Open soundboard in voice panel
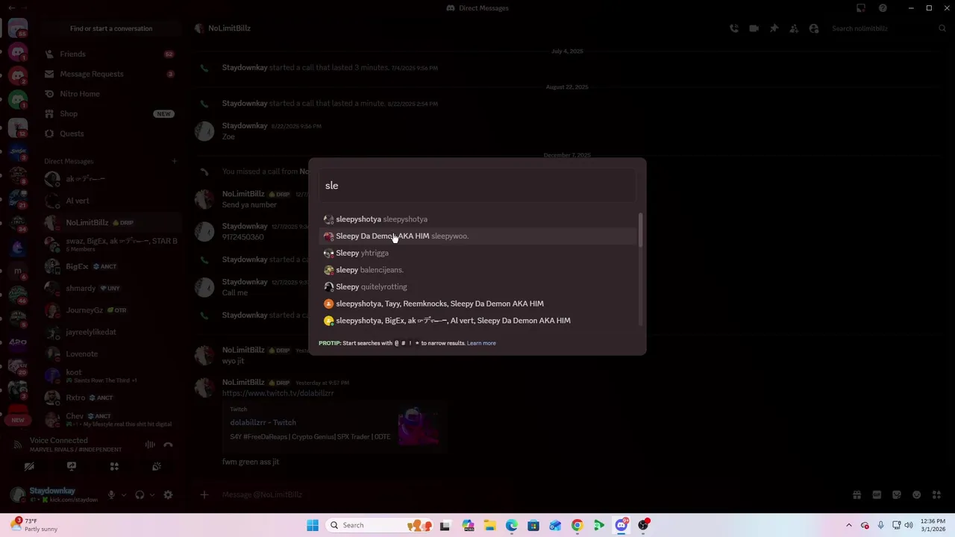The height and width of the screenshot is (537, 955). coord(157,466)
